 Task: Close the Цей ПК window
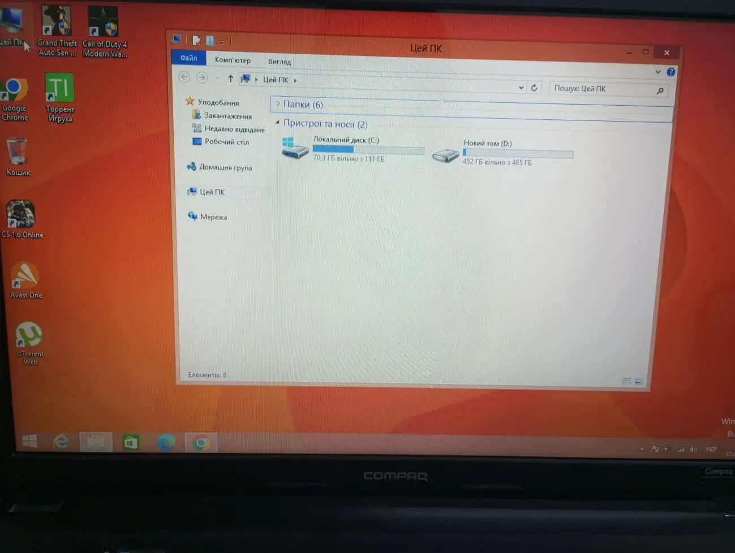(x=667, y=53)
